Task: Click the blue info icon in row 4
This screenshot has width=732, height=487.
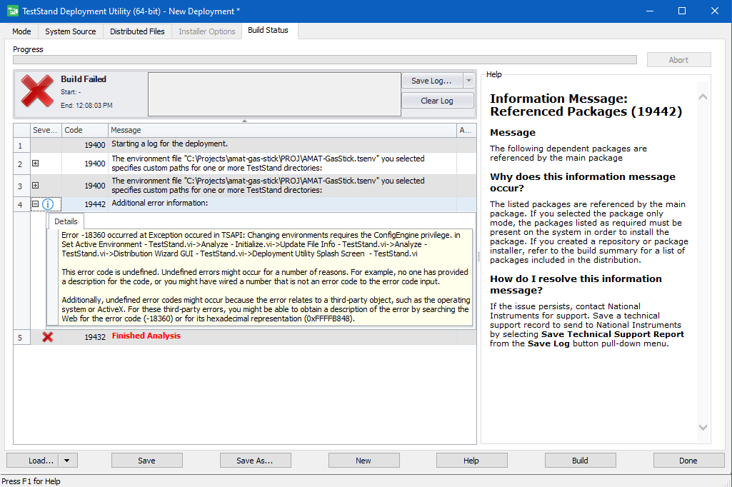Action: [48, 204]
